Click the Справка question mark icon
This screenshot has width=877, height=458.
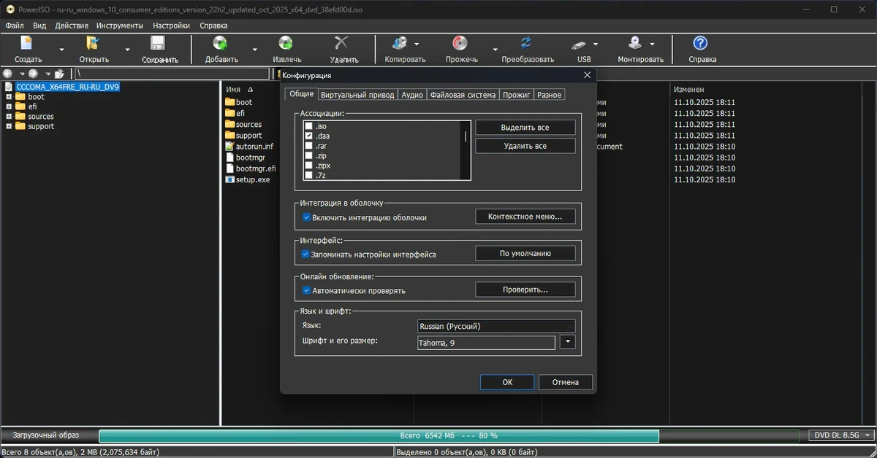pyautogui.click(x=700, y=43)
